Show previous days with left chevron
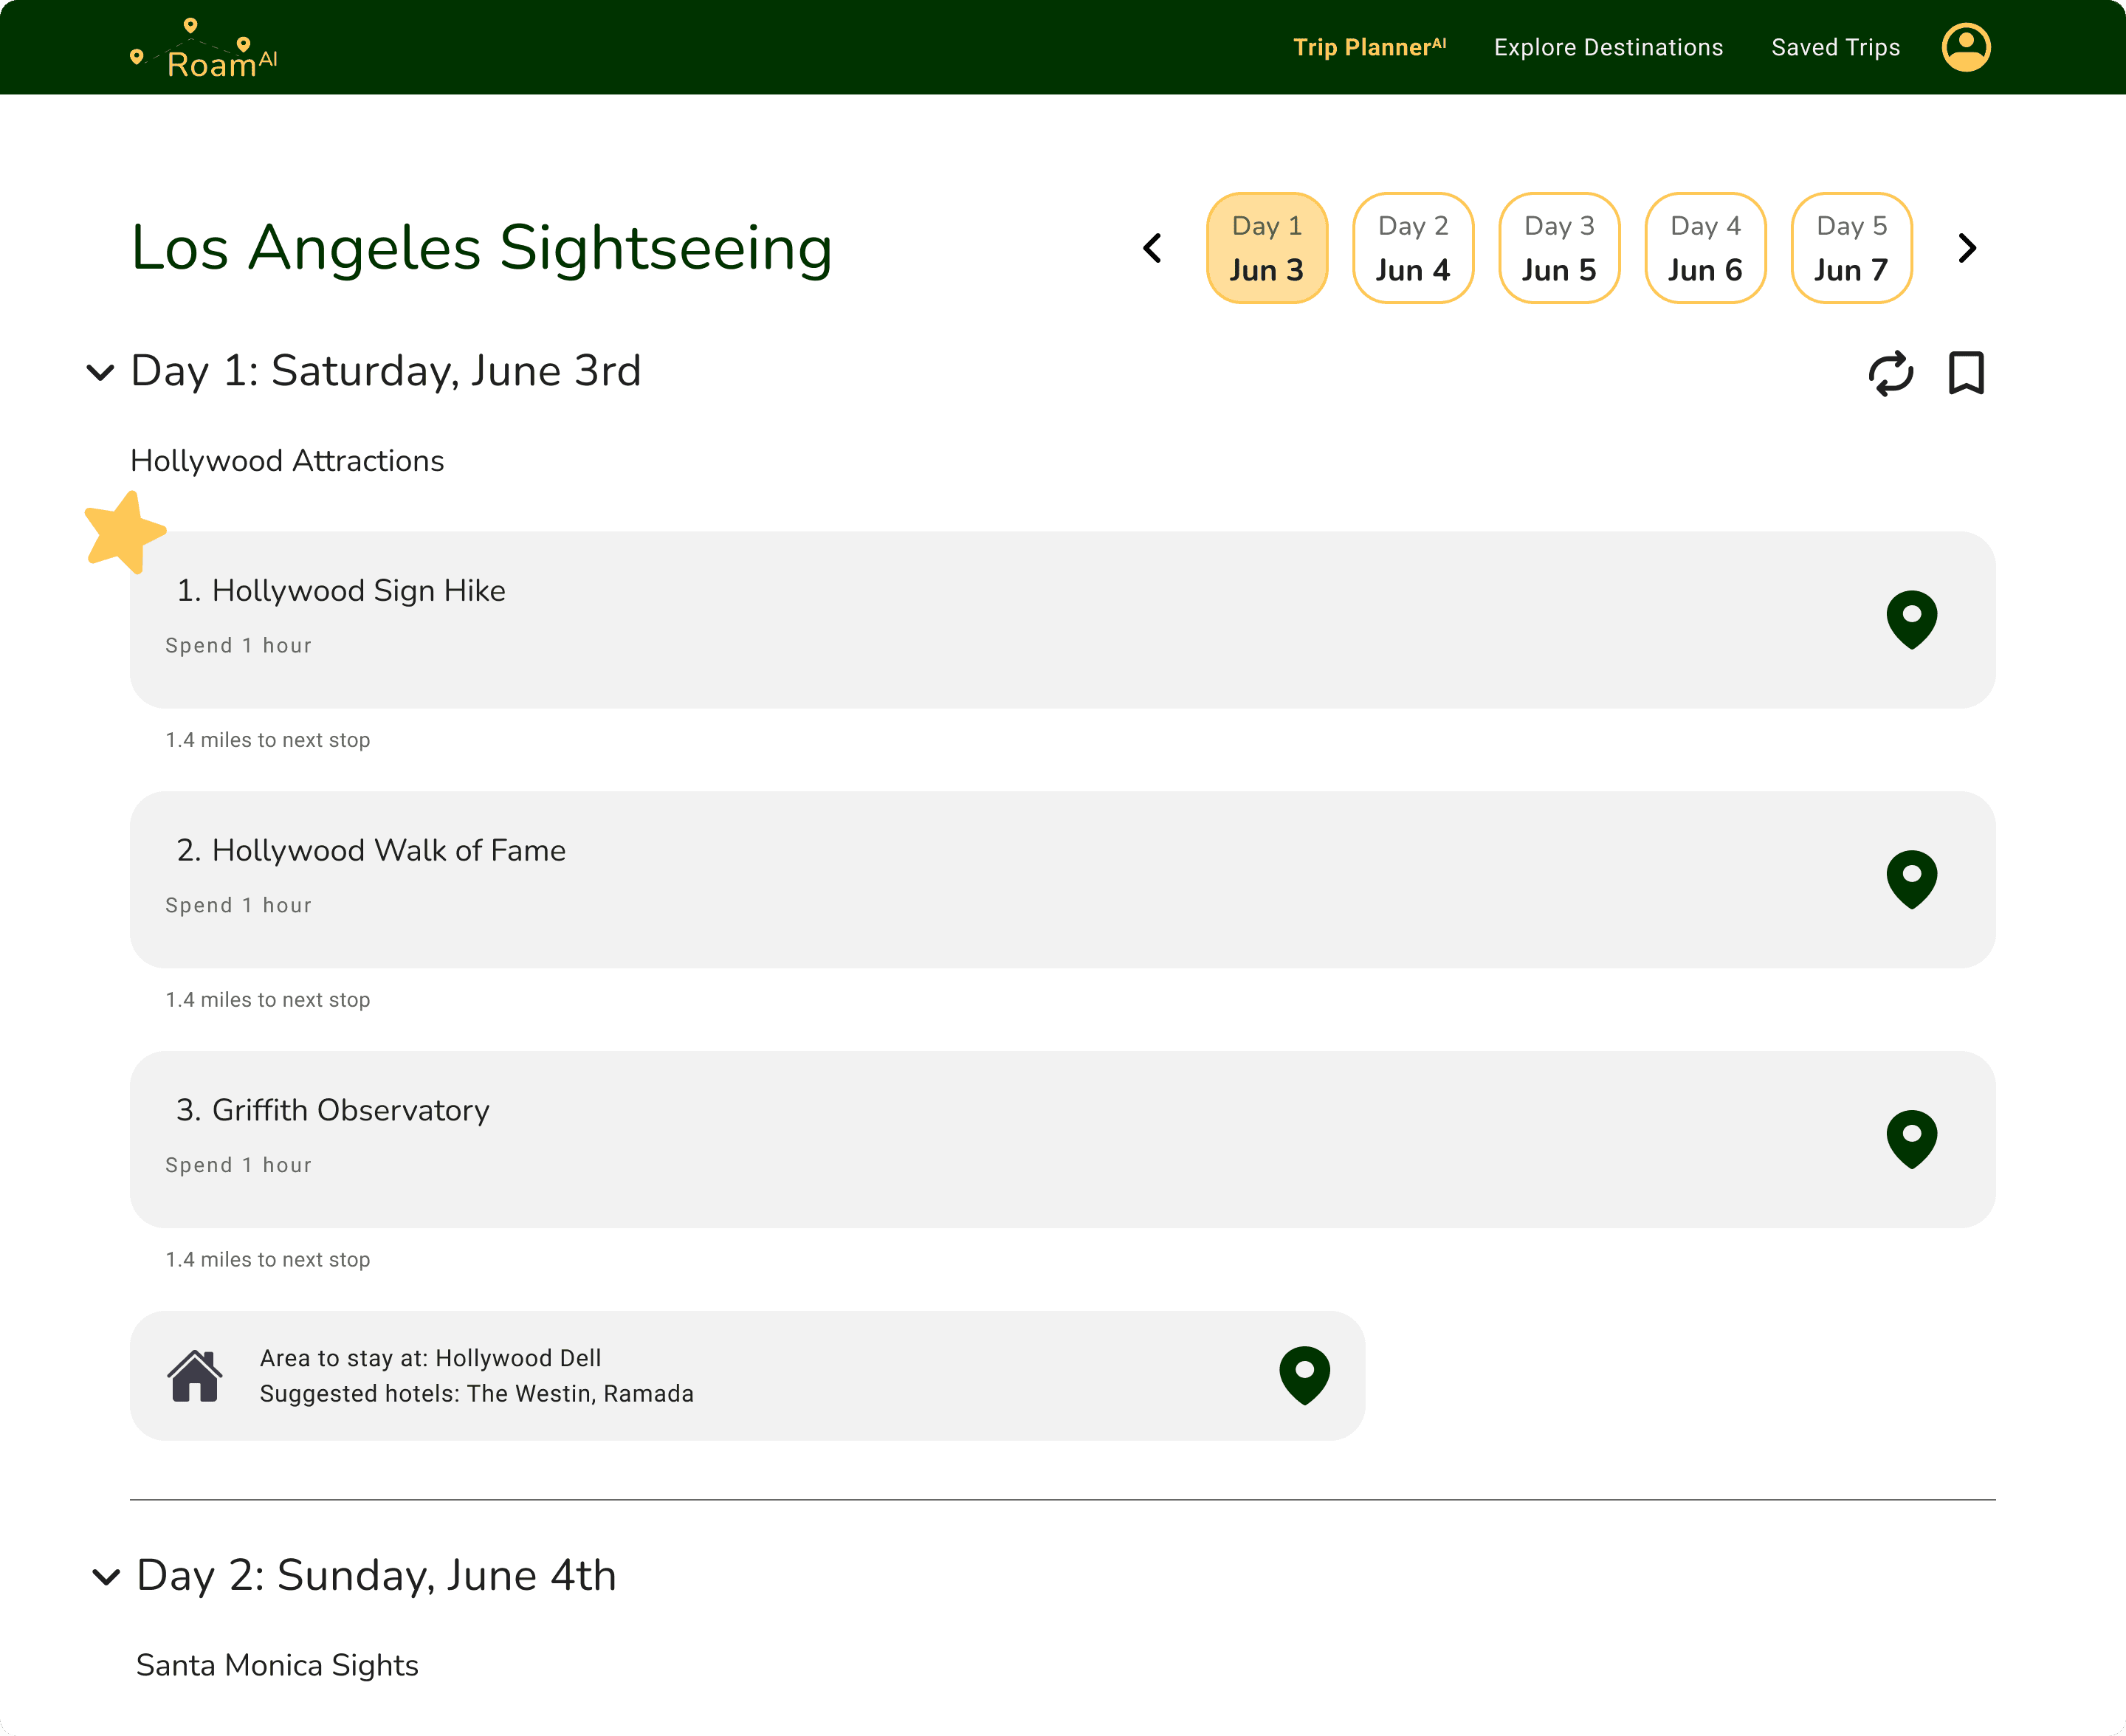 (1152, 248)
